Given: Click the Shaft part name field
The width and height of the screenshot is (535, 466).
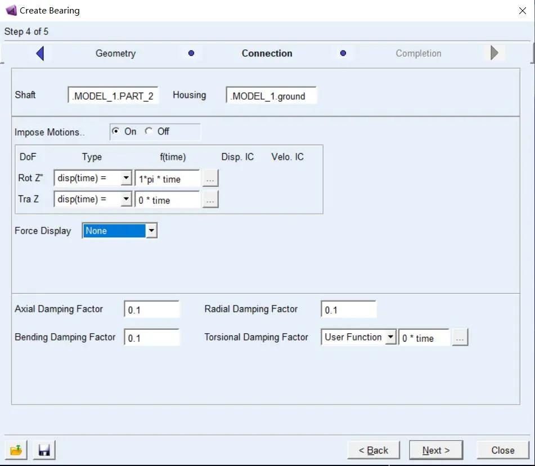Looking at the screenshot, I should pyautogui.click(x=113, y=96).
